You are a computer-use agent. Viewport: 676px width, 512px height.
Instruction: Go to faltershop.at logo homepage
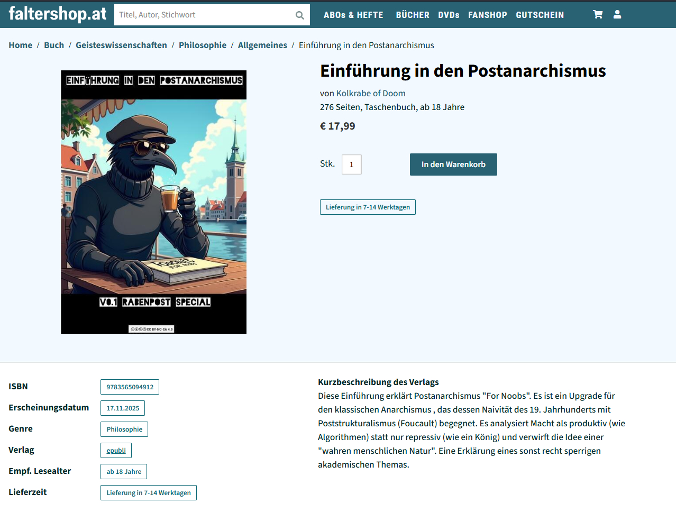(x=58, y=14)
